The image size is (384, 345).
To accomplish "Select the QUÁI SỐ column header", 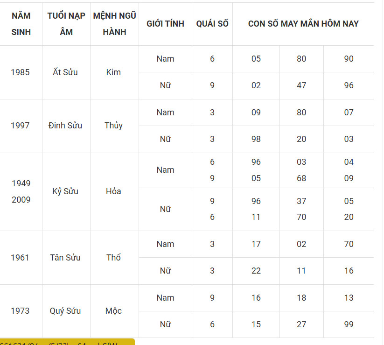I will click(x=212, y=24).
